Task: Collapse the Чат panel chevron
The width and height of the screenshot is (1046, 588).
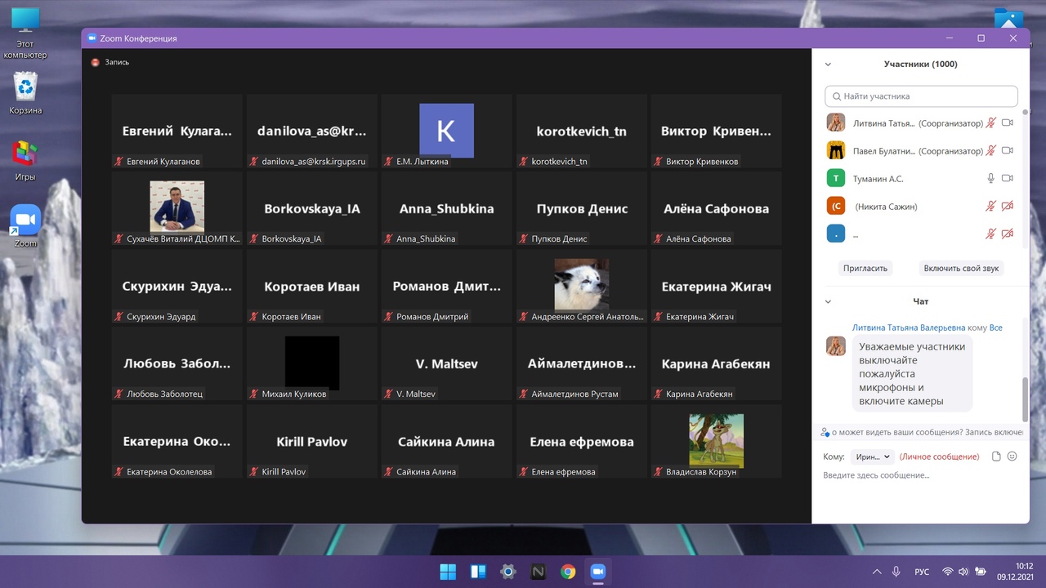Action: click(x=828, y=302)
